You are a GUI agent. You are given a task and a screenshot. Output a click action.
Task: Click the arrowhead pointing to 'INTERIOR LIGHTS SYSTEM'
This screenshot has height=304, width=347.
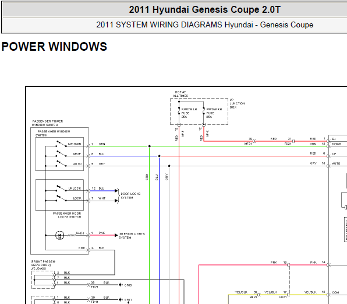point(116,235)
